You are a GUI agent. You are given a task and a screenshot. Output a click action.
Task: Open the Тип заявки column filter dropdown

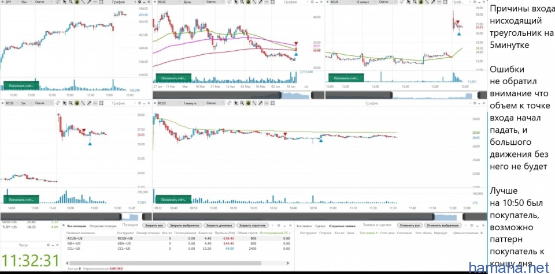pos(368,233)
